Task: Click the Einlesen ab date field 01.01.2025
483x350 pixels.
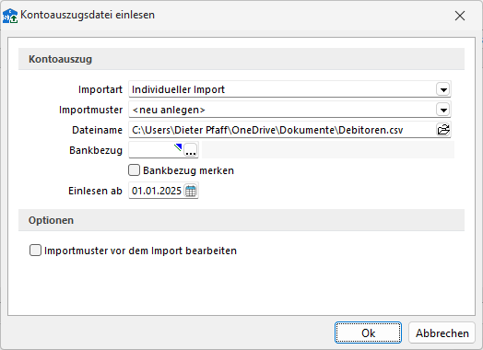Action: click(x=157, y=191)
